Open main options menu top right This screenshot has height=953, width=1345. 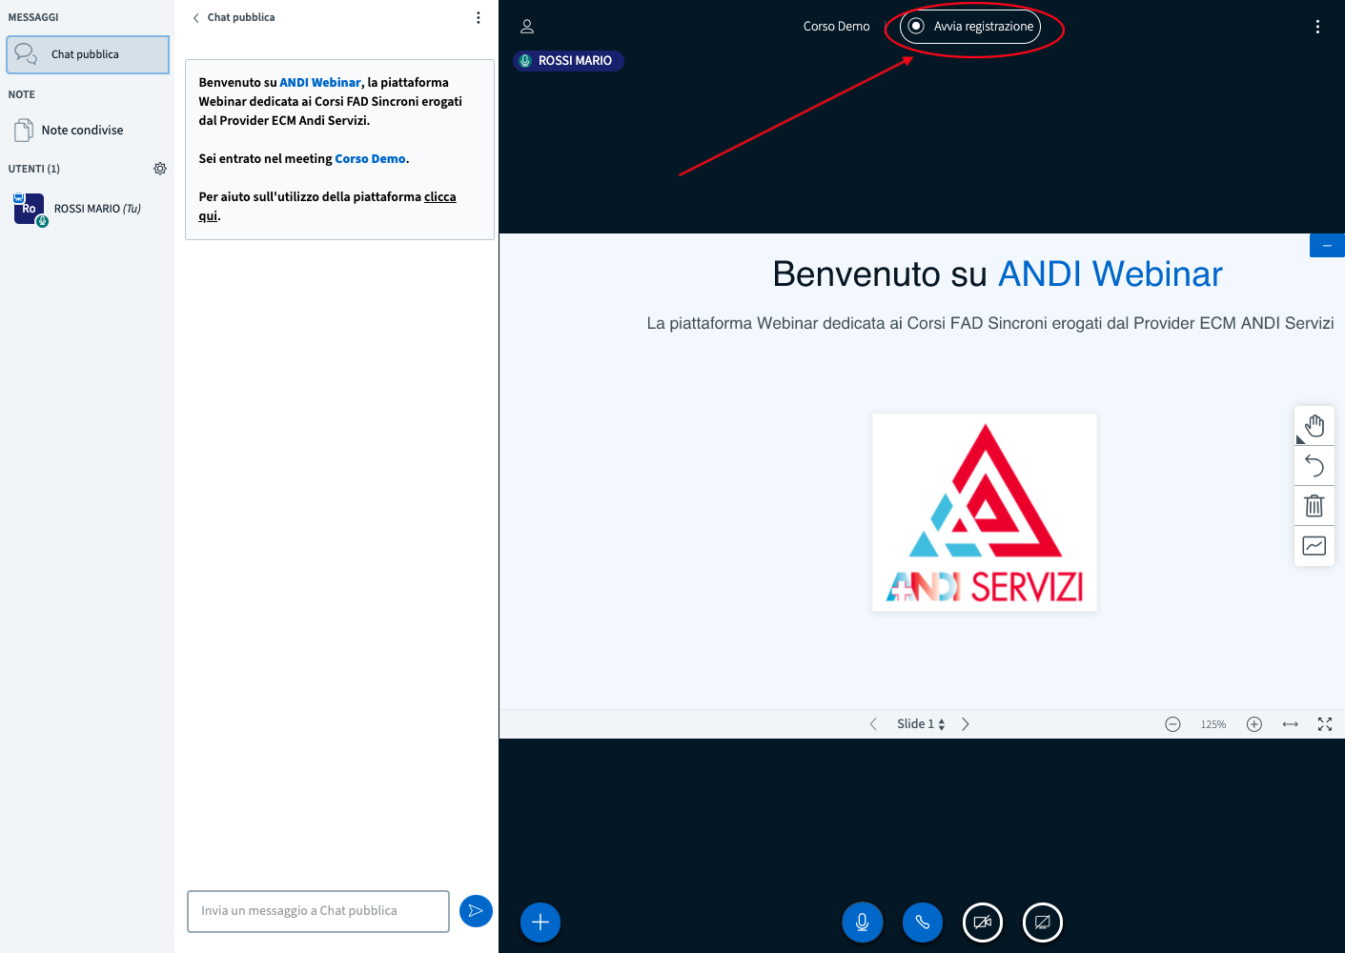tap(1317, 27)
